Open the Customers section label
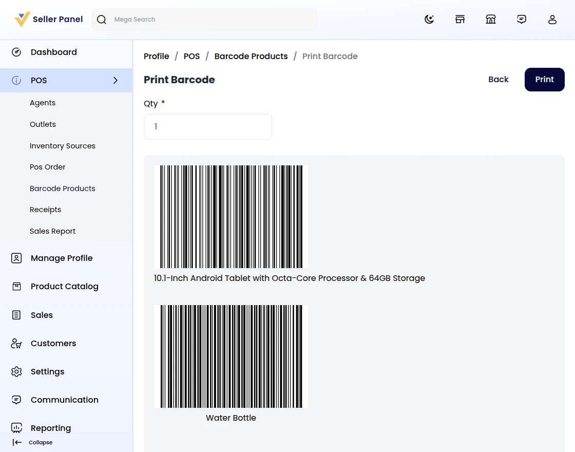 click(x=53, y=344)
